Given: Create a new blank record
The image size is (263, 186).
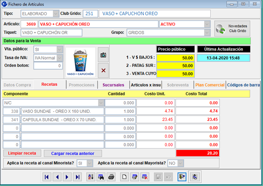Looking at the screenshot, I should [x=124, y=177].
